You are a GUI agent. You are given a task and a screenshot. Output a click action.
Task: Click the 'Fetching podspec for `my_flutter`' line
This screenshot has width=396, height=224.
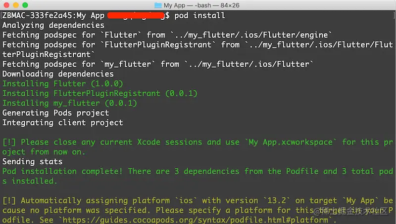[157, 64]
